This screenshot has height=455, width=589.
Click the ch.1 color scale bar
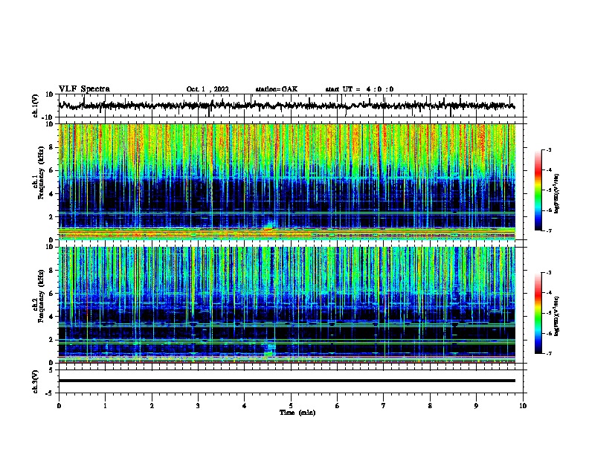538,190
